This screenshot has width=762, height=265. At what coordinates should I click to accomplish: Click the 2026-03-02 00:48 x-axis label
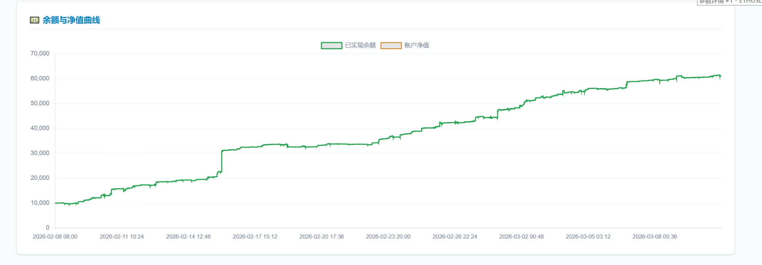tap(521, 237)
